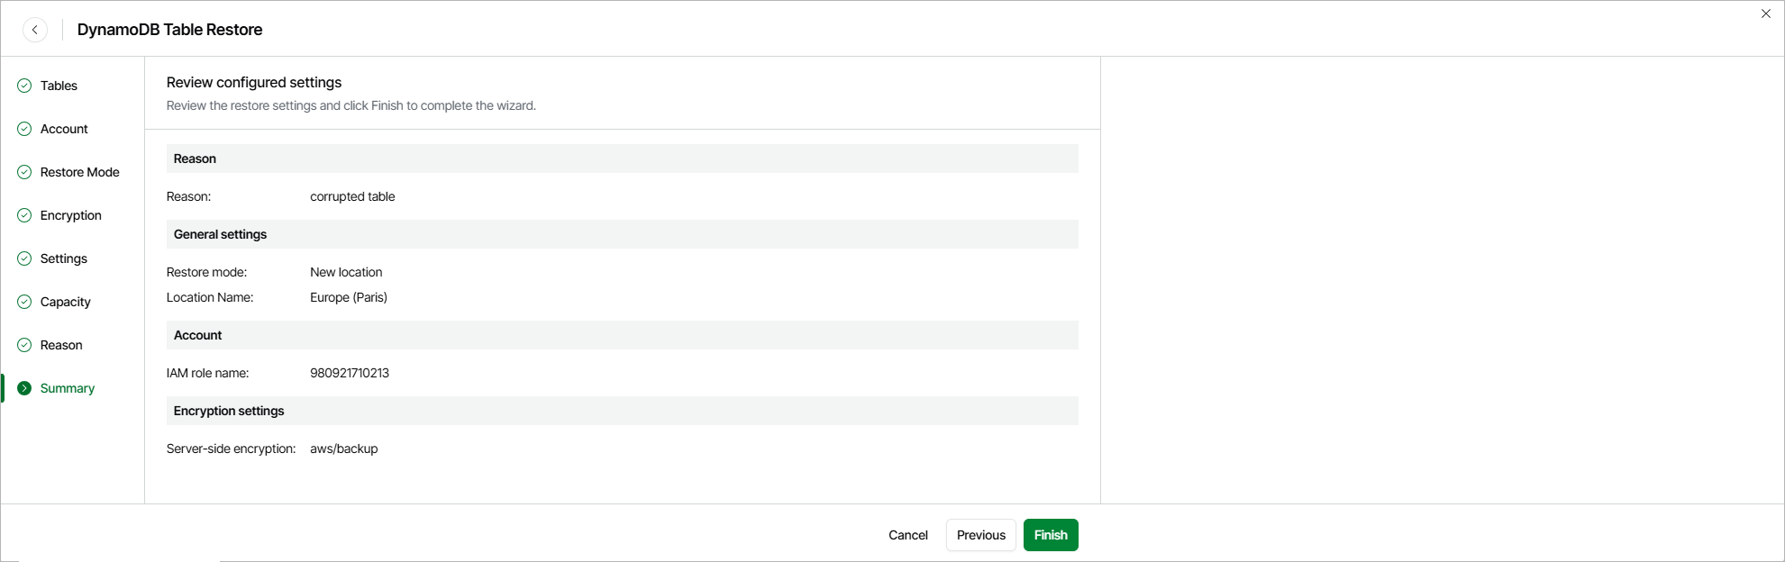Viewport: 1785px width, 562px height.
Task: Jump to the Encryption step
Action: (70, 215)
